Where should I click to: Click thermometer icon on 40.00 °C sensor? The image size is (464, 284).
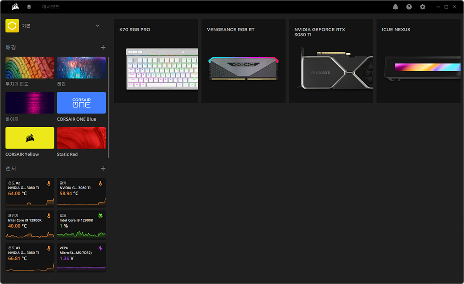click(x=49, y=216)
